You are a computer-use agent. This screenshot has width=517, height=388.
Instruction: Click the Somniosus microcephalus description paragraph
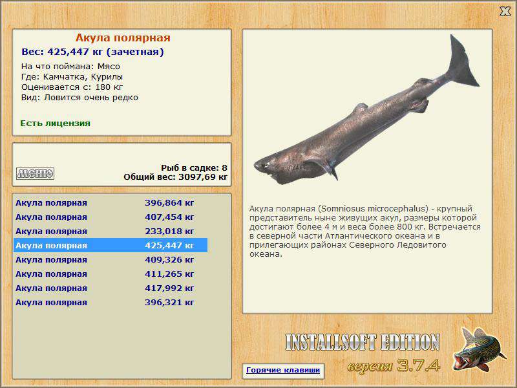pyautogui.click(x=365, y=232)
